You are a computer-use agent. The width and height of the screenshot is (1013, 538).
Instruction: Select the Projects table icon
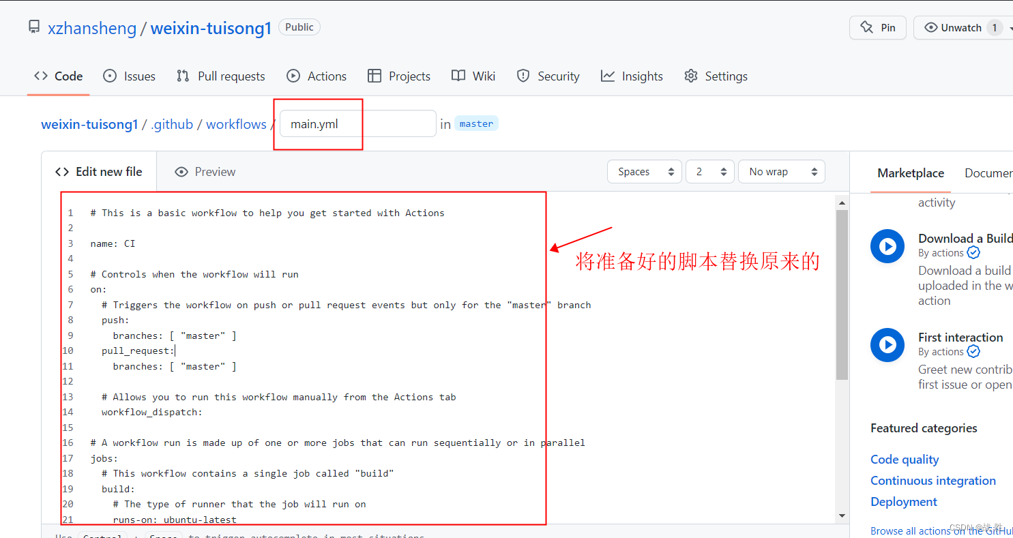pyautogui.click(x=375, y=76)
